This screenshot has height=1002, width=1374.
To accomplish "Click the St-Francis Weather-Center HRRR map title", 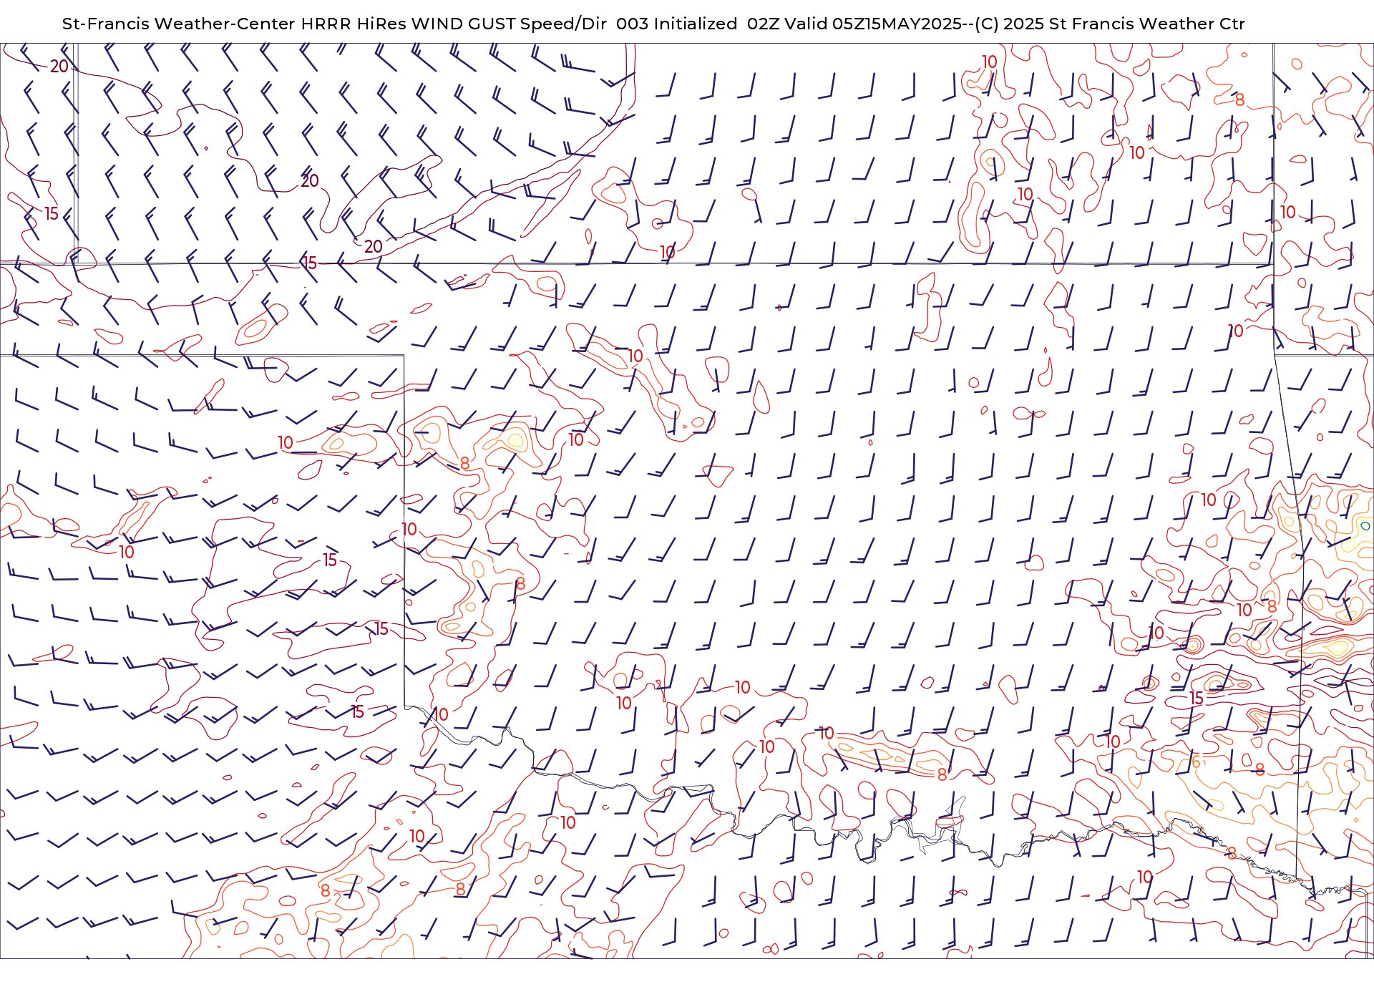I will click(x=653, y=24).
